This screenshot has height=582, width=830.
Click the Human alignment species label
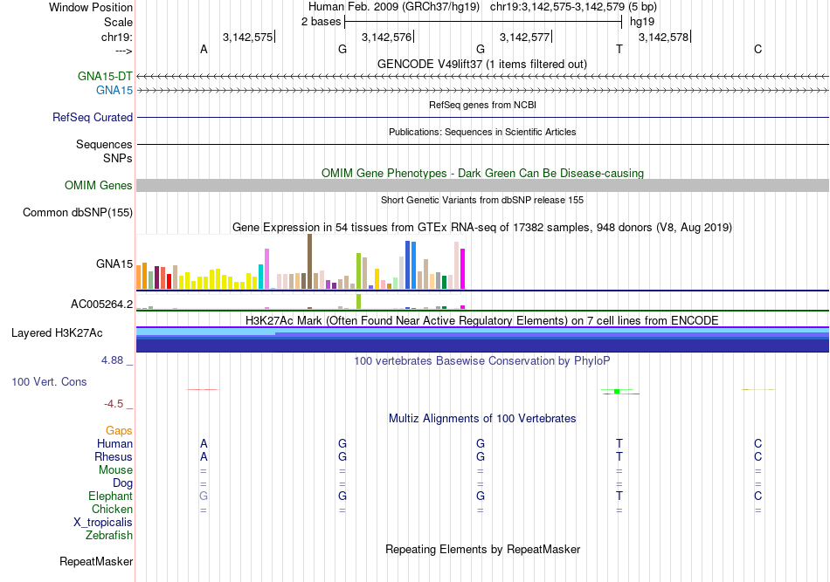[x=114, y=443]
